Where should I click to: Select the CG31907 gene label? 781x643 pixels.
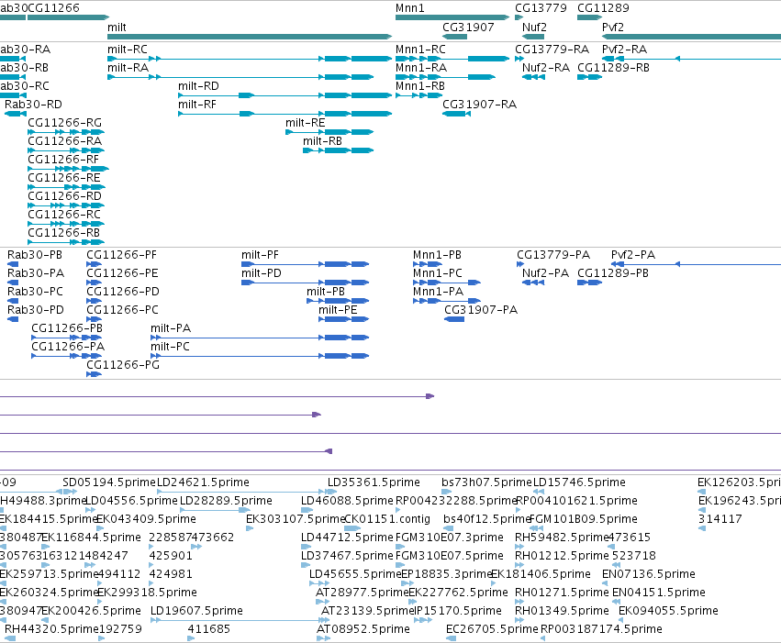[468, 28]
